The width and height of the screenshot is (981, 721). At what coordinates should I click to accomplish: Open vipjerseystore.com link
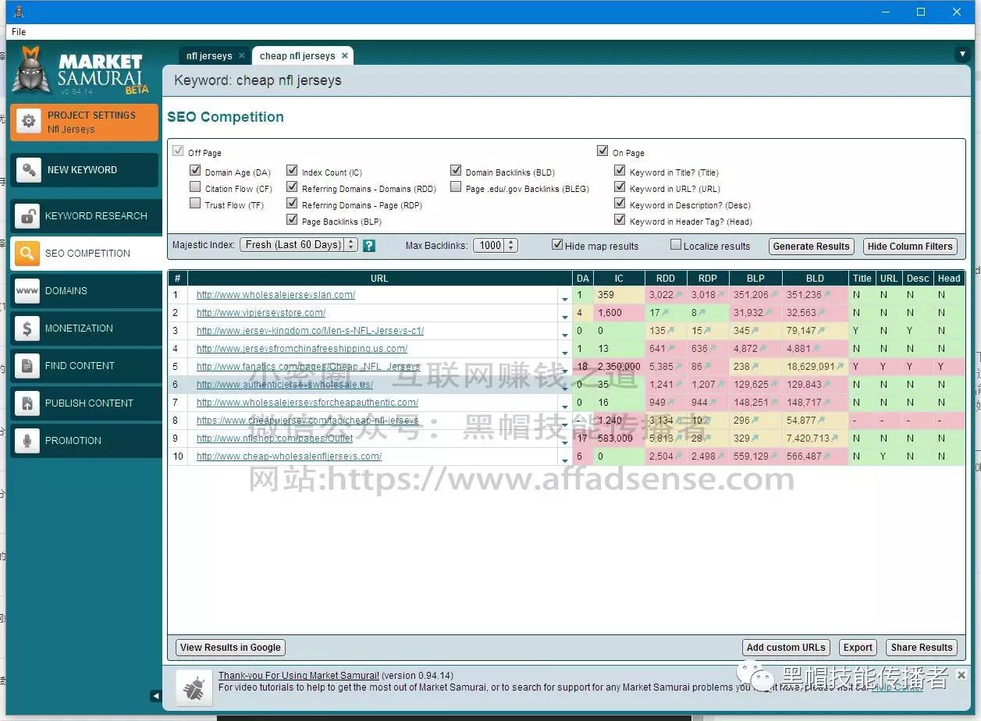pos(261,313)
